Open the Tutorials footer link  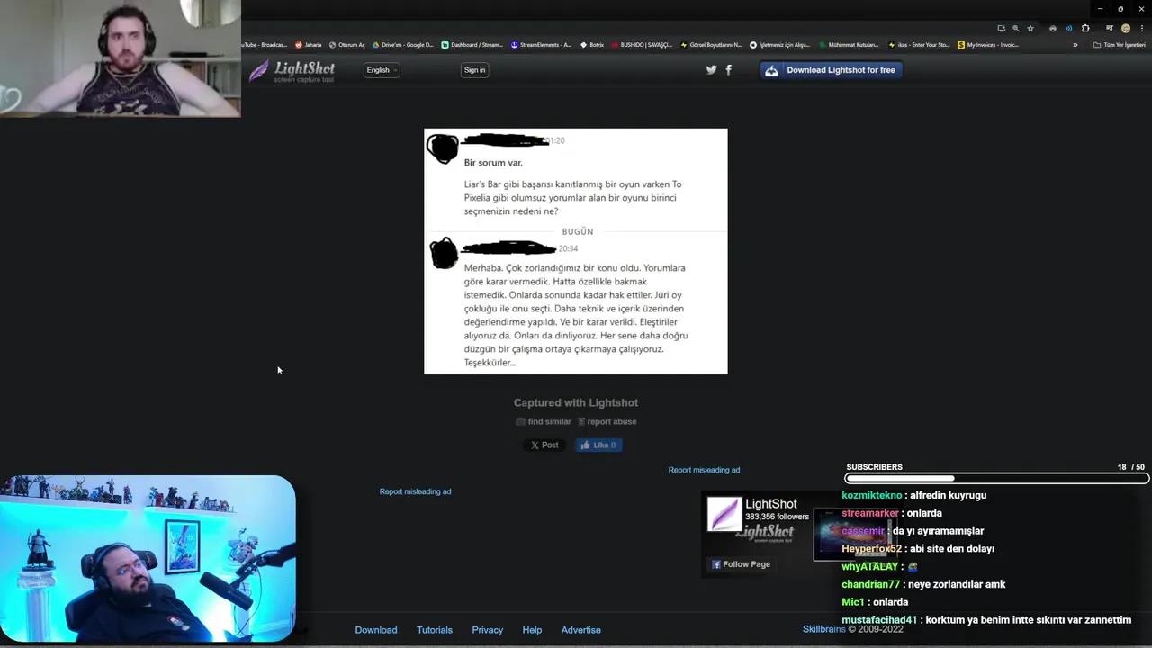pyautogui.click(x=435, y=630)
